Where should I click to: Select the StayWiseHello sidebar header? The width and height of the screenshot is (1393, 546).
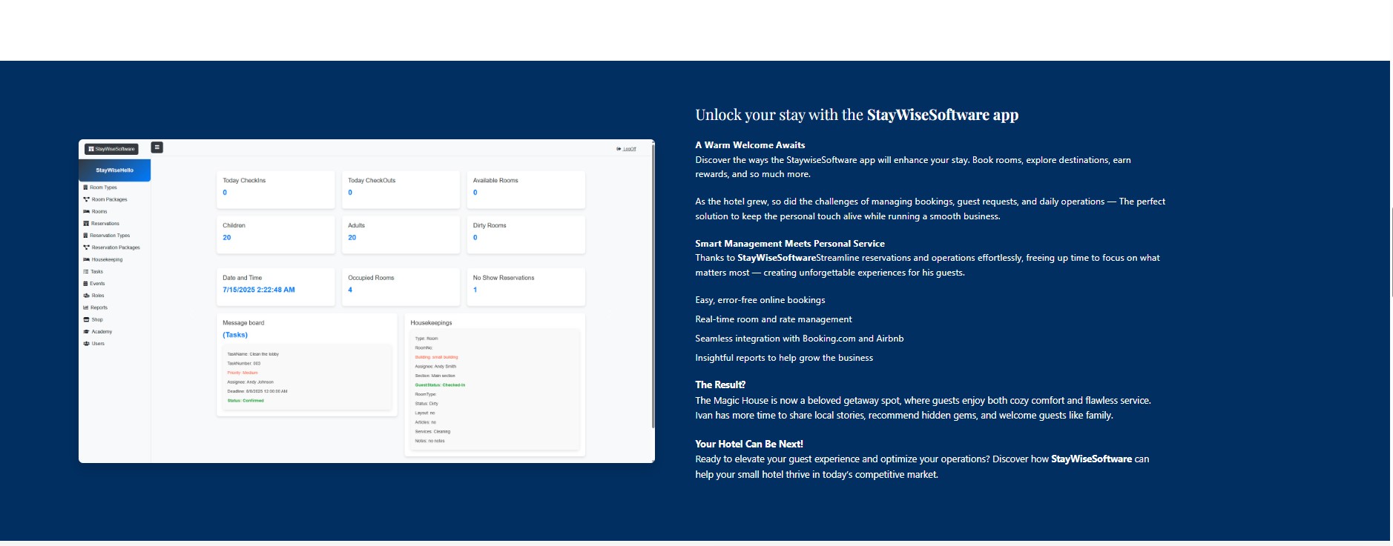(114, 170)
